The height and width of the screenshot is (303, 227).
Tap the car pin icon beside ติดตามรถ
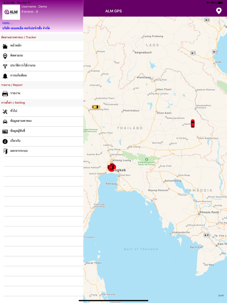point(5,56)
